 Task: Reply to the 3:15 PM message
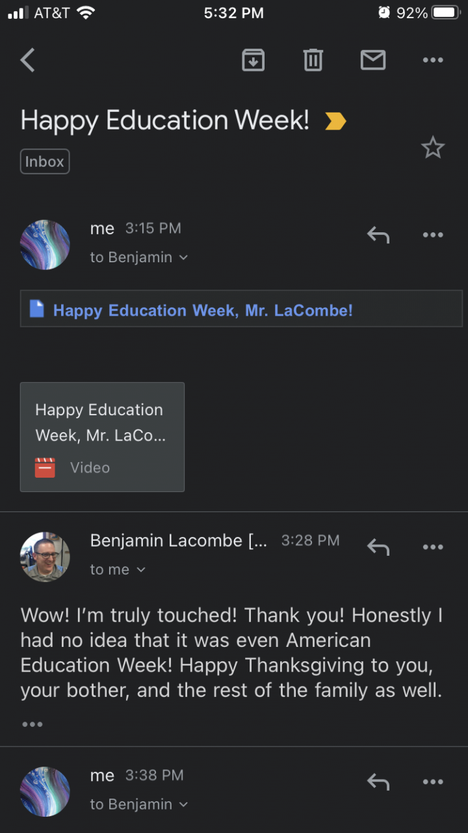tap(378, 235)
